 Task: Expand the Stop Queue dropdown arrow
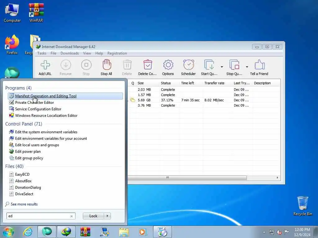tap(247, 67)
